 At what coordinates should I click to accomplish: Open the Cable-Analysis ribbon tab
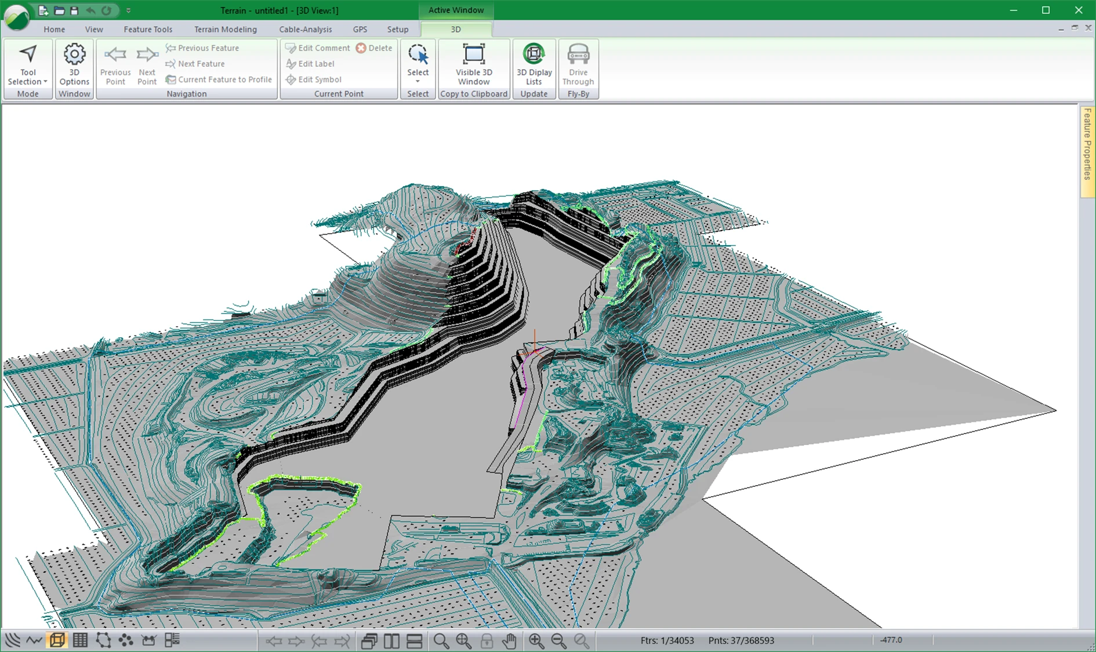[305, 29]
